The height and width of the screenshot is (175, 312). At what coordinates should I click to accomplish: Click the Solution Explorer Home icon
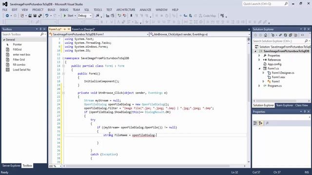[x=266, y=35]
